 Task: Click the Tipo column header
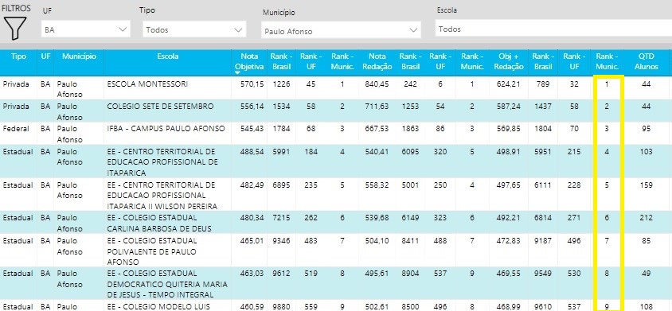pos(18,56)
